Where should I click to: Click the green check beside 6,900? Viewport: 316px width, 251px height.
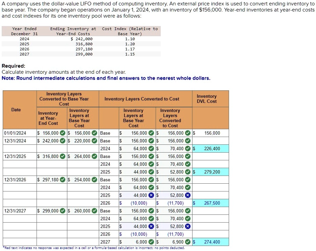point(188,242)
